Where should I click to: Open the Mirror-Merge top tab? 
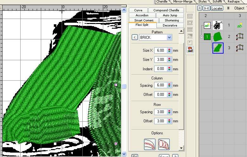[183, 2]
